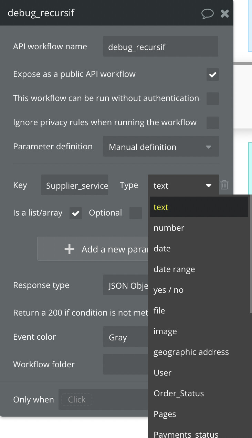
Task: Toggle Expose as a public API workflow
Action: 212,74
